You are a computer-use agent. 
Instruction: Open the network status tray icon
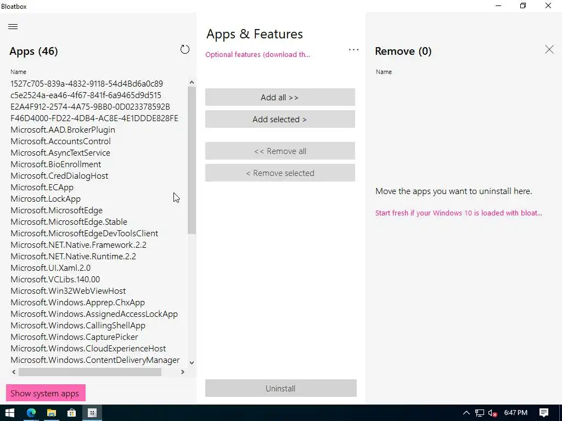click(480, 413)
